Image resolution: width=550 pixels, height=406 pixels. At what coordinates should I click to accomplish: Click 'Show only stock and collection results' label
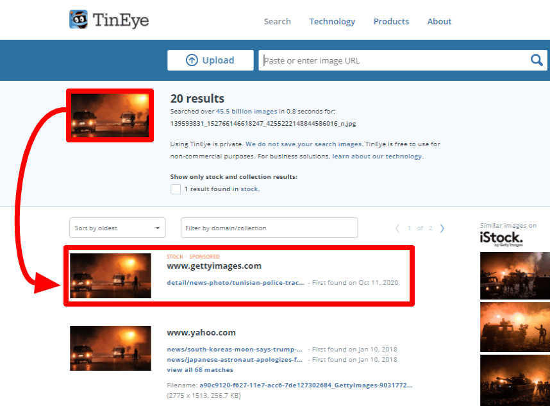tap(233, 176)
